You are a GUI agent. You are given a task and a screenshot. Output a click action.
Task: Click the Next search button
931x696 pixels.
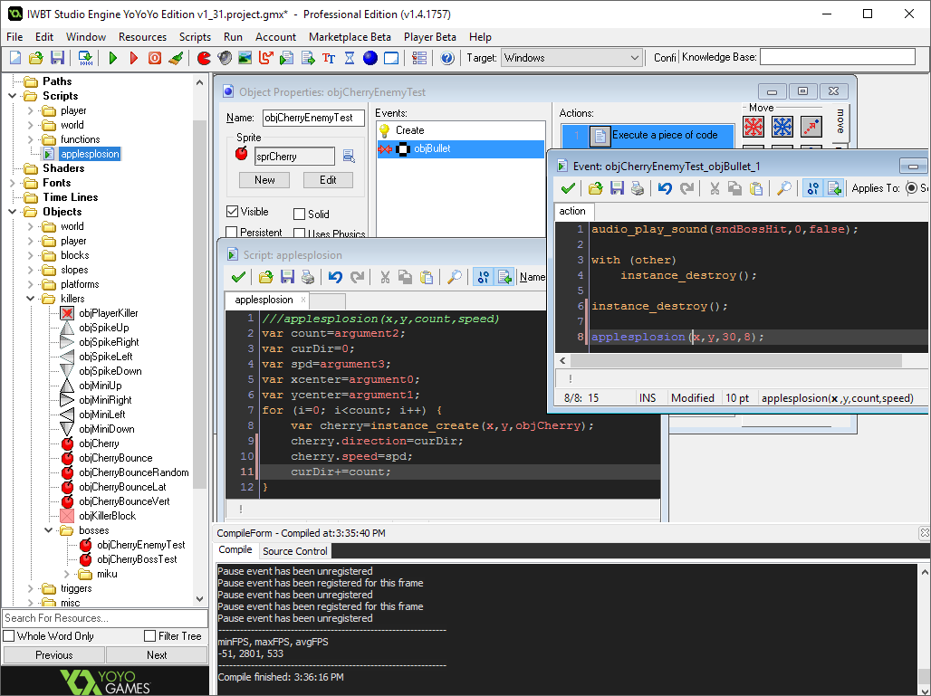(157, 655)
